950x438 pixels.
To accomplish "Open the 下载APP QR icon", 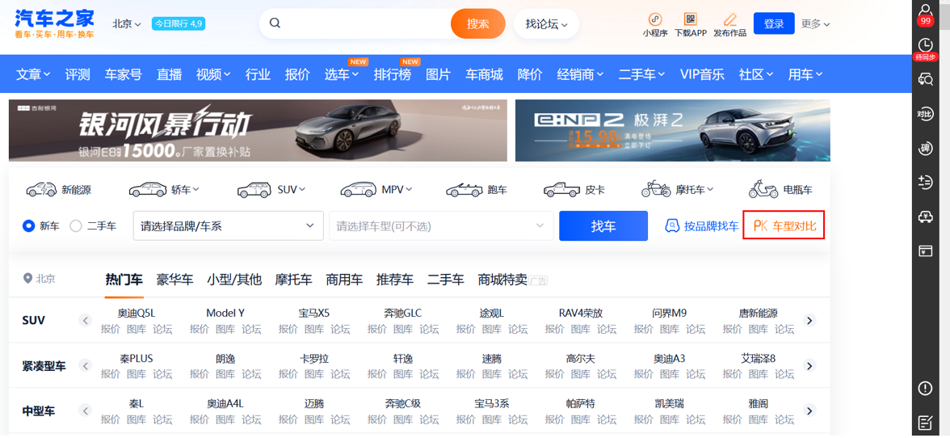I will coord(691,19).
